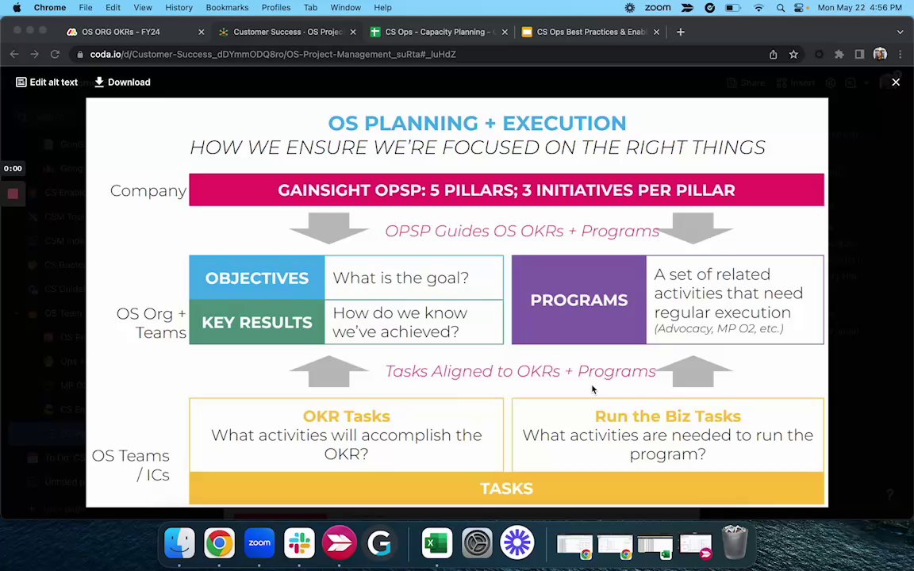914x571 pixels.
Task: Toggle Chrome side panel
Action: coord(859,54)
